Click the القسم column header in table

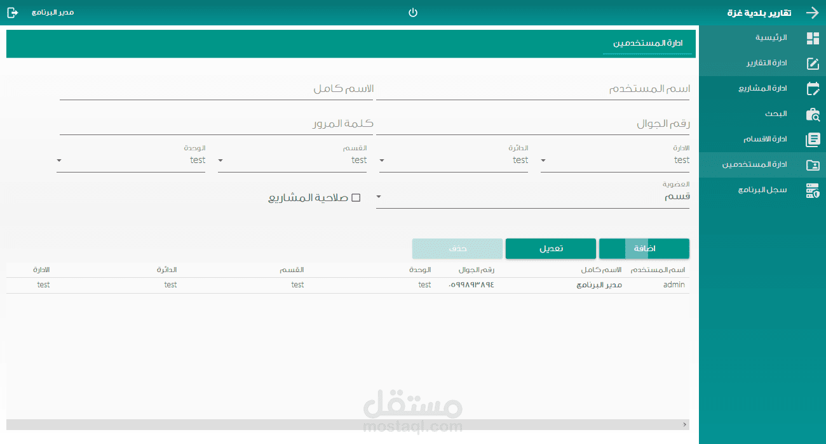point(292,270)
